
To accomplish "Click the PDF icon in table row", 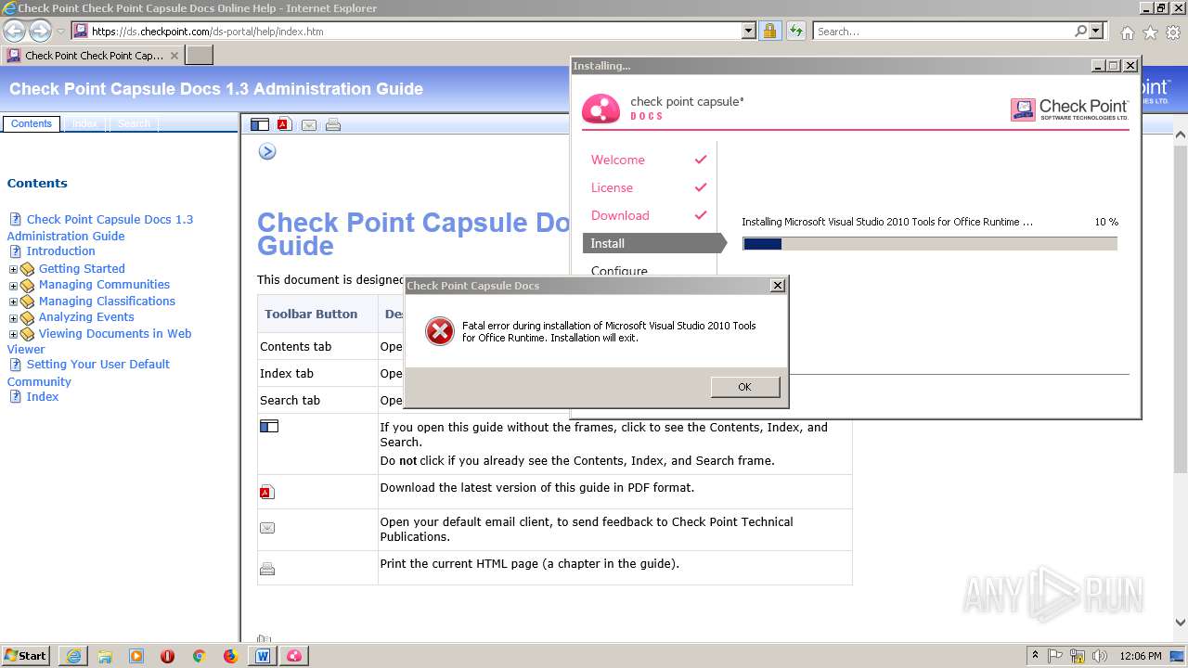I will tap(267, 492).
